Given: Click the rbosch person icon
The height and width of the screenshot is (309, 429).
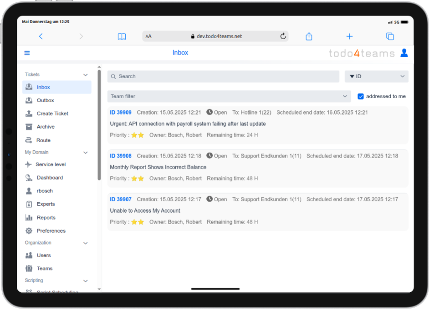Looking at the screenshot, I should coord(29,191).
